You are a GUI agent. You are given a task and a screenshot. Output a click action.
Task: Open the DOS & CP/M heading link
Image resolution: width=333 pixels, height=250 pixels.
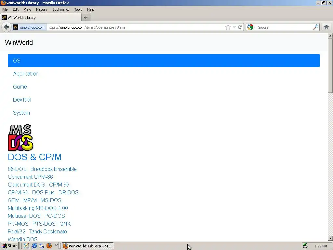(x=34, y=157)
